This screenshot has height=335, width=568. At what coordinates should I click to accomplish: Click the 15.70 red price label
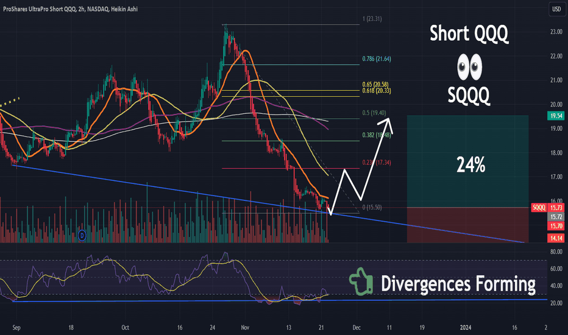(x=556, y=227)
